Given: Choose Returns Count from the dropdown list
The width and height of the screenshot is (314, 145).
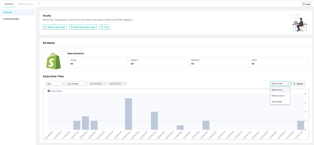Looking at the screenshot, I should (x=278, y=96).
